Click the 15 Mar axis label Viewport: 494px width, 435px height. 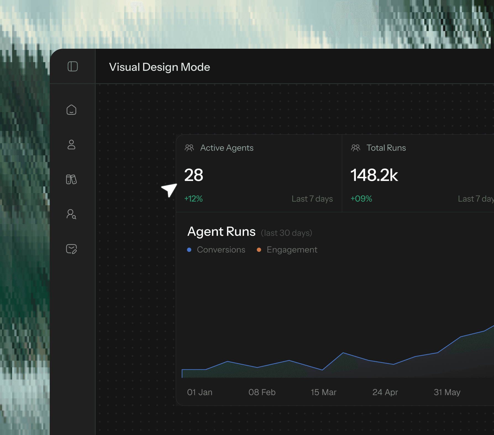pos(324,392)
